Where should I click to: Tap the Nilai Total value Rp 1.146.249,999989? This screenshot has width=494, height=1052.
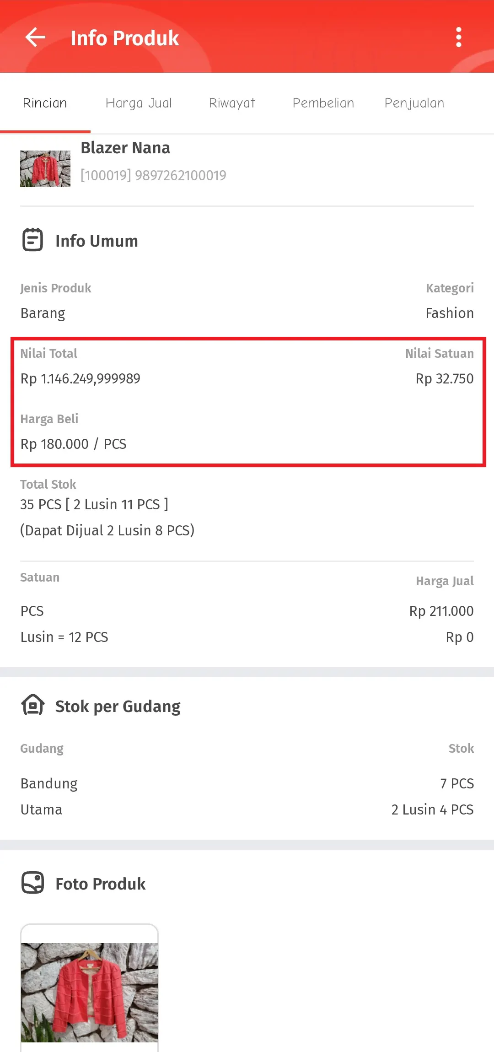click(x=81, y=378)
